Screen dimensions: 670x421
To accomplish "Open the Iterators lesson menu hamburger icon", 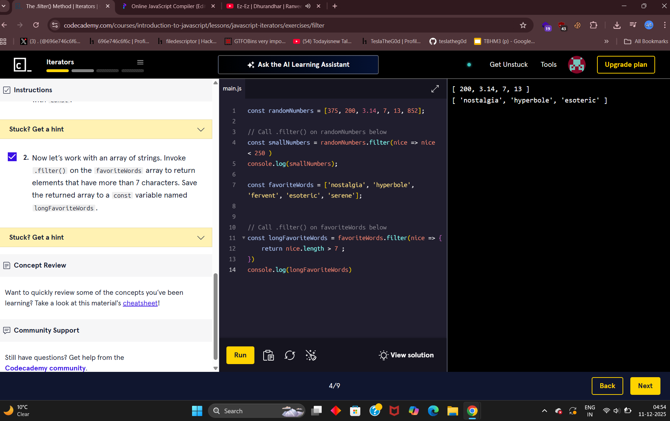I will click(140, 62).
